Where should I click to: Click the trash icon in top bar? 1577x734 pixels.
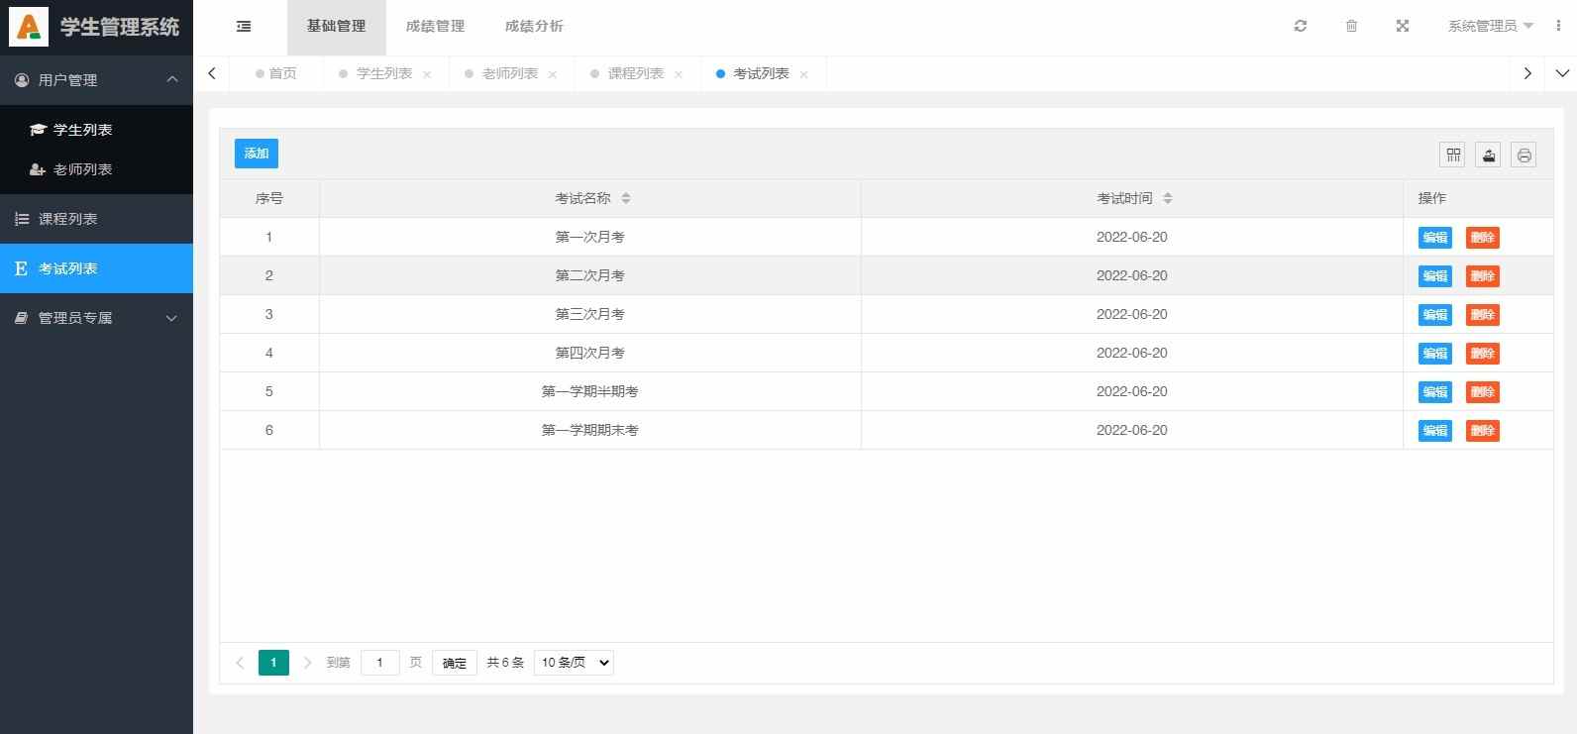pyautogui.click(x=1351, y=27)
